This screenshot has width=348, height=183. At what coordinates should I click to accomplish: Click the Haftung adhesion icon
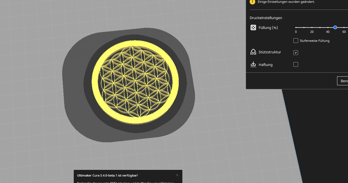(x=253, y=64)
